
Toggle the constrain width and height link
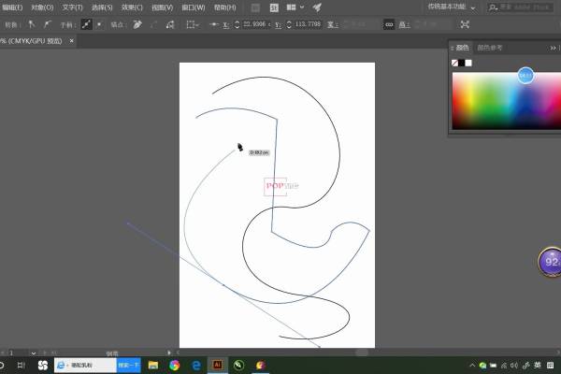pyautogui.click(x=389, y=24)
